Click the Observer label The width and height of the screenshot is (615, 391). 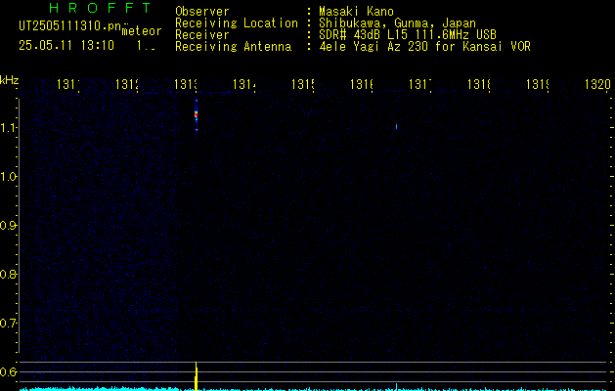click(x=202, y=11)
